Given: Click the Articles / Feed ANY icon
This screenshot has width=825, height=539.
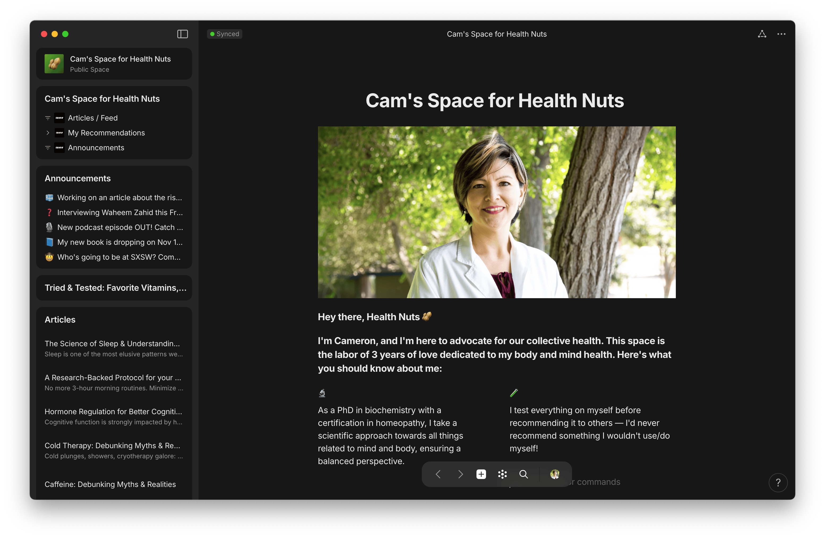Looking at the screenshot, I should [59, 118].
